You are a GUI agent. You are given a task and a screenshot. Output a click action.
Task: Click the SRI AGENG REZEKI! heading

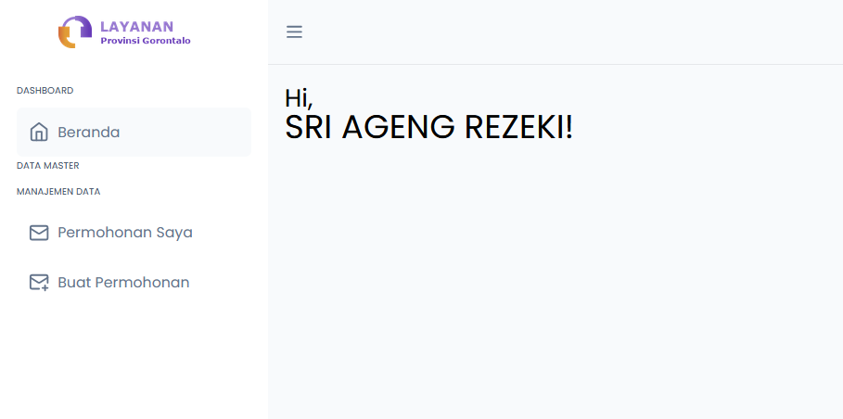[x=429, y=127]
